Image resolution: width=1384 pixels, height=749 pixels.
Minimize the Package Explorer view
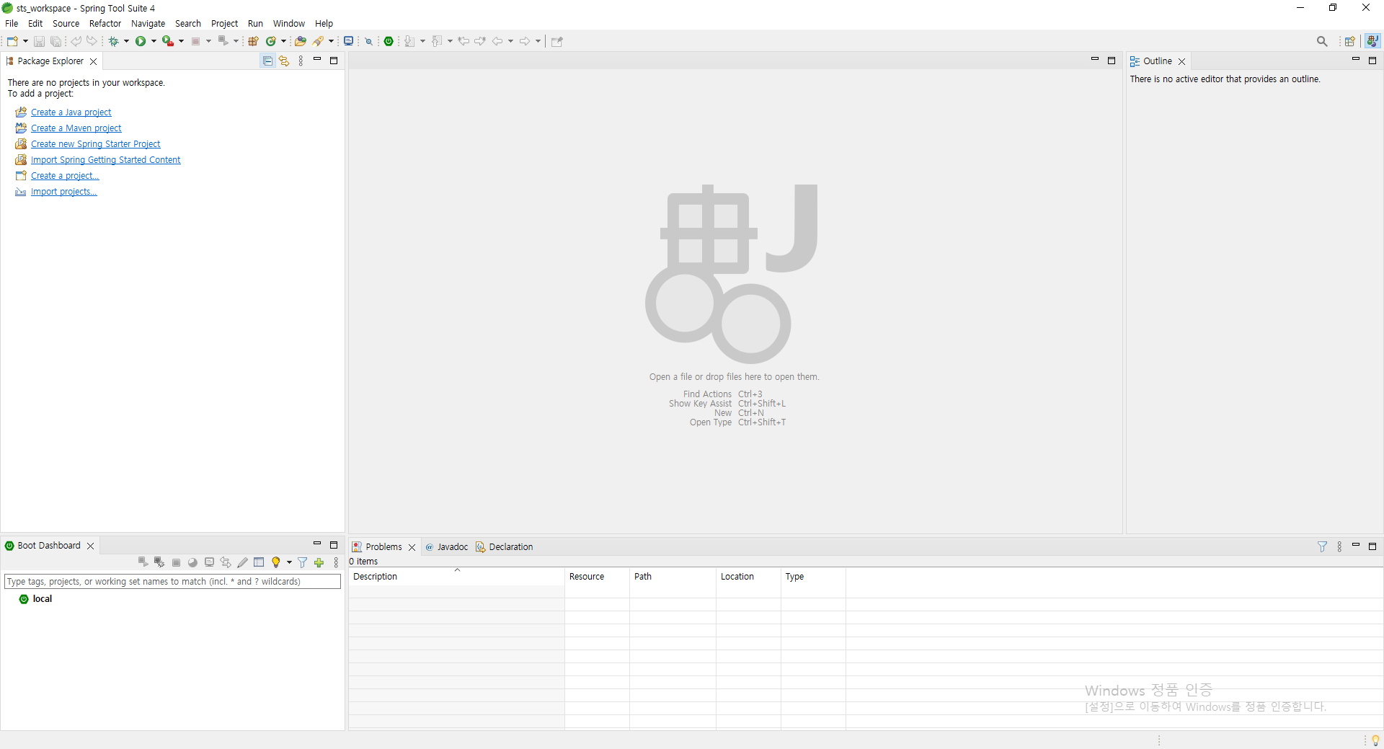[x=317, y=60]
